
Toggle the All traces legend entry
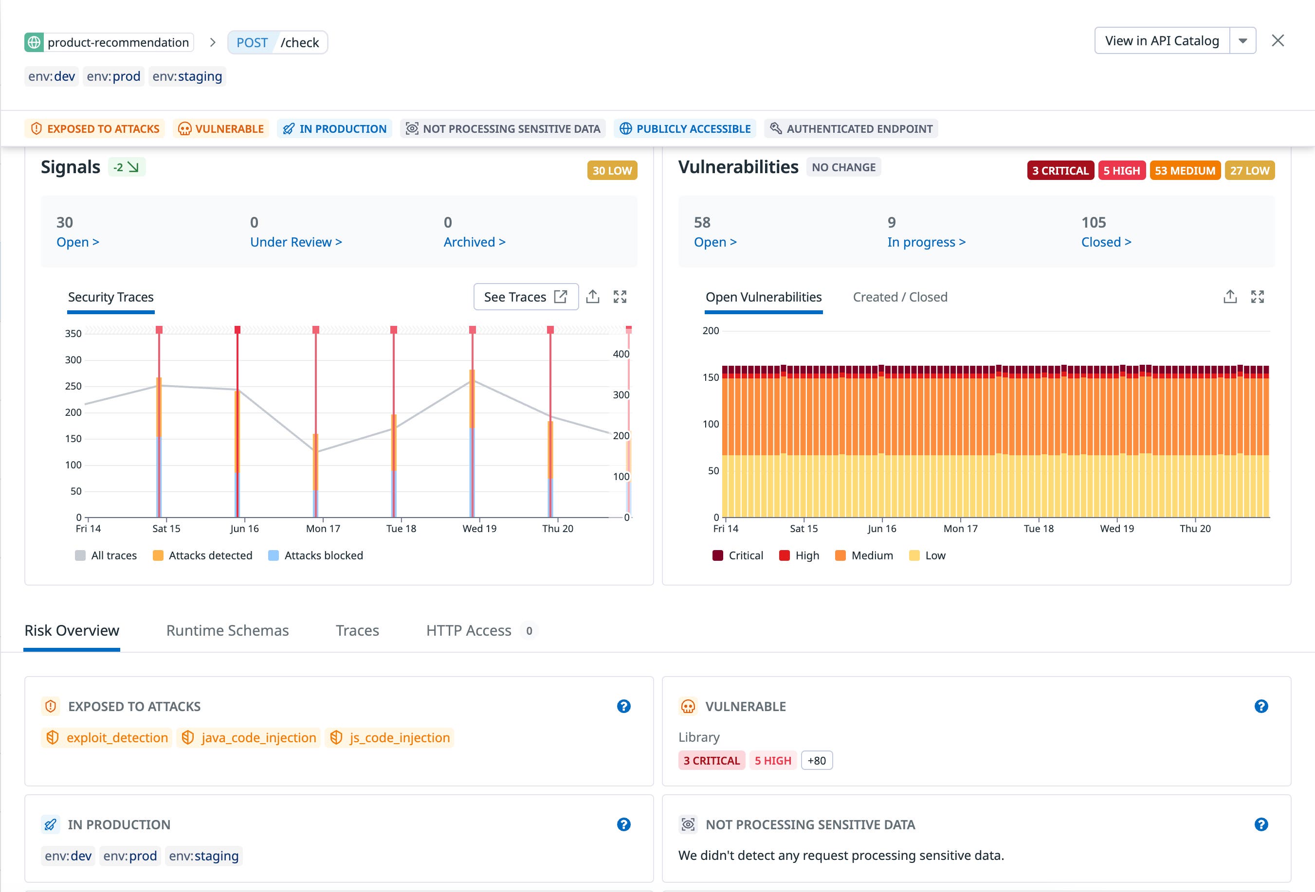[107, 555]
